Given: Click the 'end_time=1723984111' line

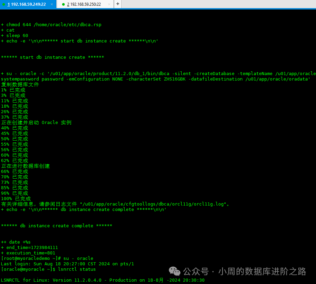Looking at the screenshot, I should click(x=30, y=248).
